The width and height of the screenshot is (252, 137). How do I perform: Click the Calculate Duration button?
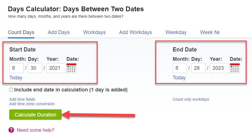click(x=35, y=114)
